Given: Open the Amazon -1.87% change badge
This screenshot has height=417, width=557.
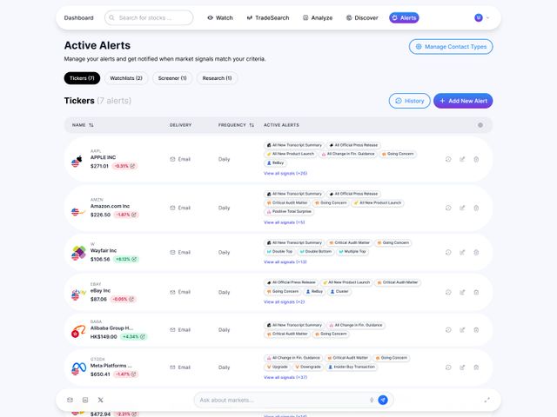Looking at the screenshot, I should 125,215.
